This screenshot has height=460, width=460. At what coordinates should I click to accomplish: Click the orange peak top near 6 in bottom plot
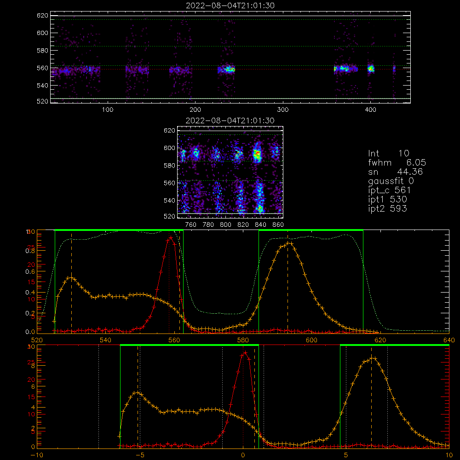pyautogui.click(x=372, y=357)
